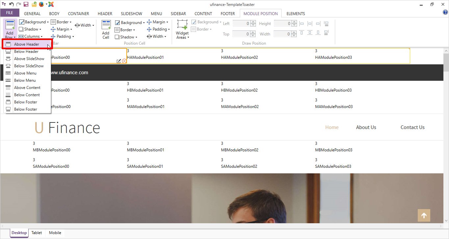Click the Joomla export icon
Viewport: 449px width, 239px height.
click(x=51, y=4)
